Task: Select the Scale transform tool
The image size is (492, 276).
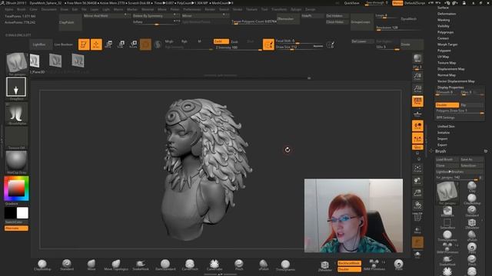Action: (x=121, y=44)
